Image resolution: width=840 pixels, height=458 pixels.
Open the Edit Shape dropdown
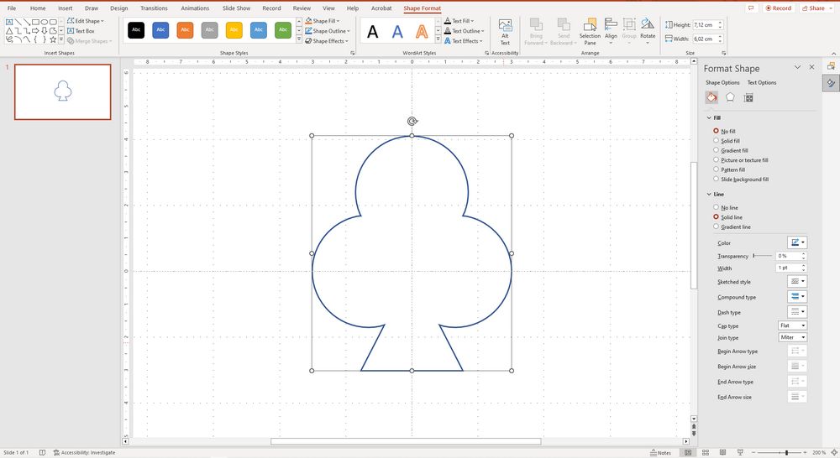tap(86, 21)
